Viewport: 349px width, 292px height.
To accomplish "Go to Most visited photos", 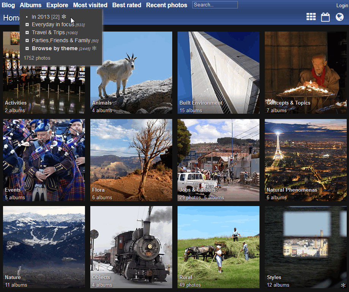I will click(x=90, y=5).
